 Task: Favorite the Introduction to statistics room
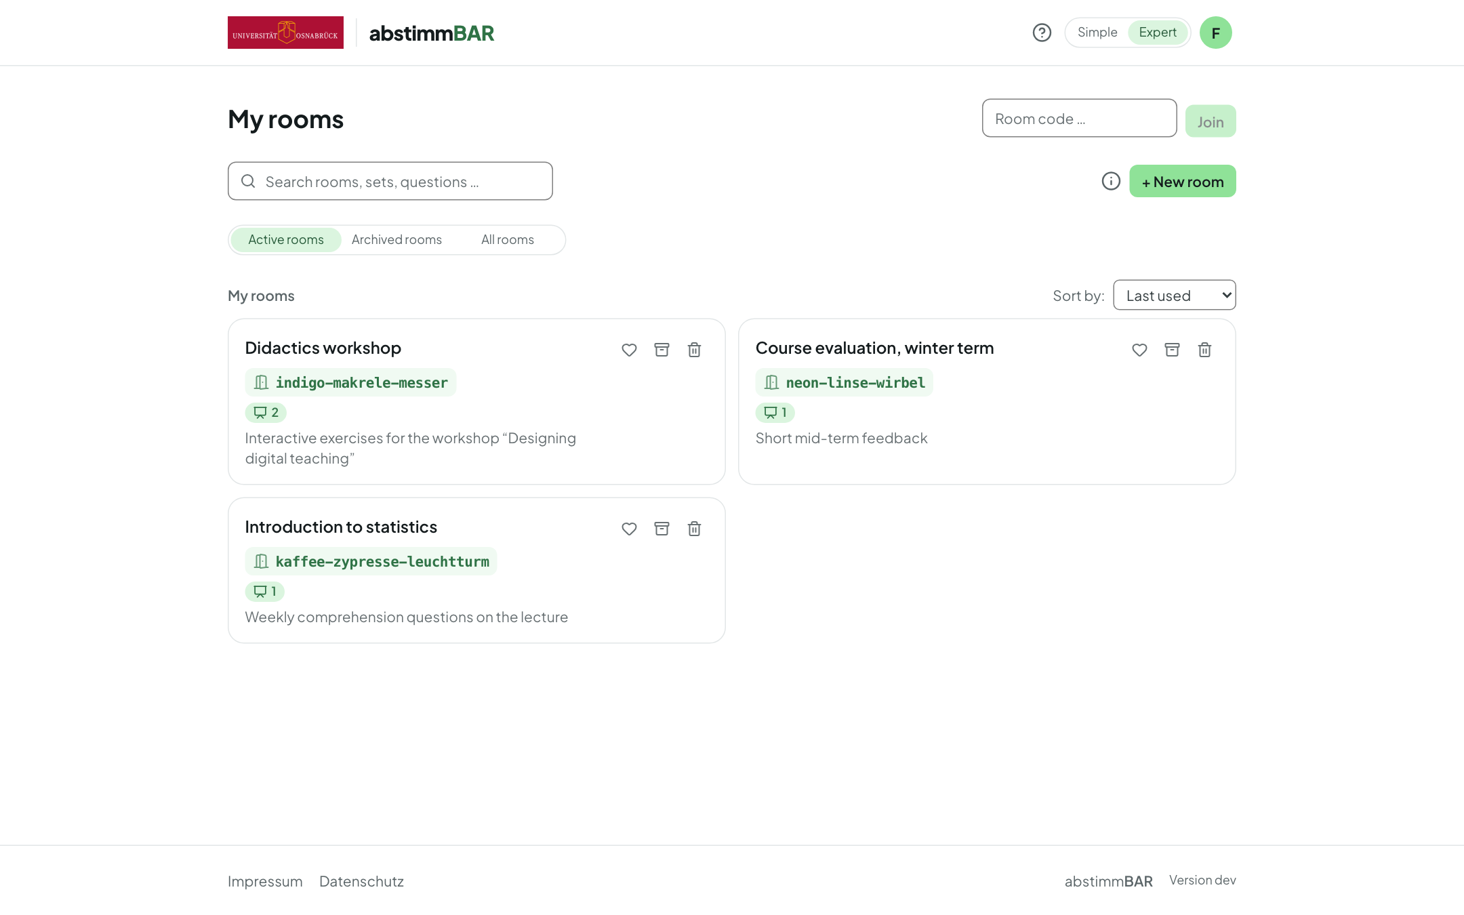pyautogui.click(x=629, y=529)
